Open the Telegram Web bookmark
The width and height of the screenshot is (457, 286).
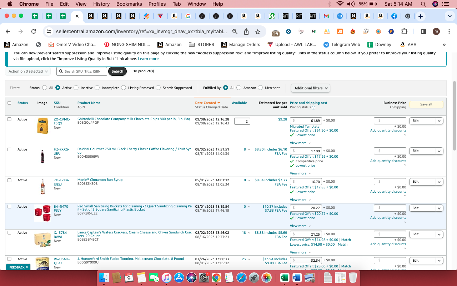[x=341, y=45]
